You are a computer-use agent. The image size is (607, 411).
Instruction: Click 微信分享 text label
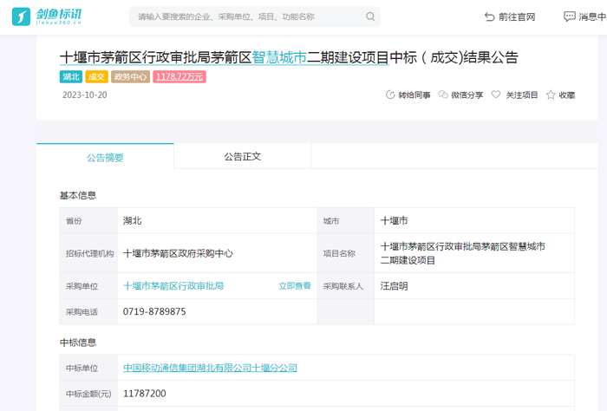point(467,95)
